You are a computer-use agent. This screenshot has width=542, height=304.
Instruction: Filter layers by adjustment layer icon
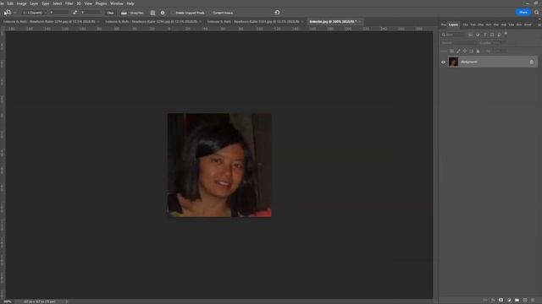(x=478, y=35)
